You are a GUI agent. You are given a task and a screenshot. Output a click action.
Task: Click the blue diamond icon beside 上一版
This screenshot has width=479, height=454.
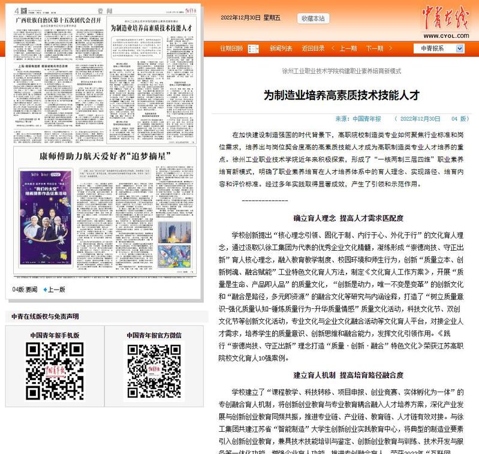click(44, 290)
